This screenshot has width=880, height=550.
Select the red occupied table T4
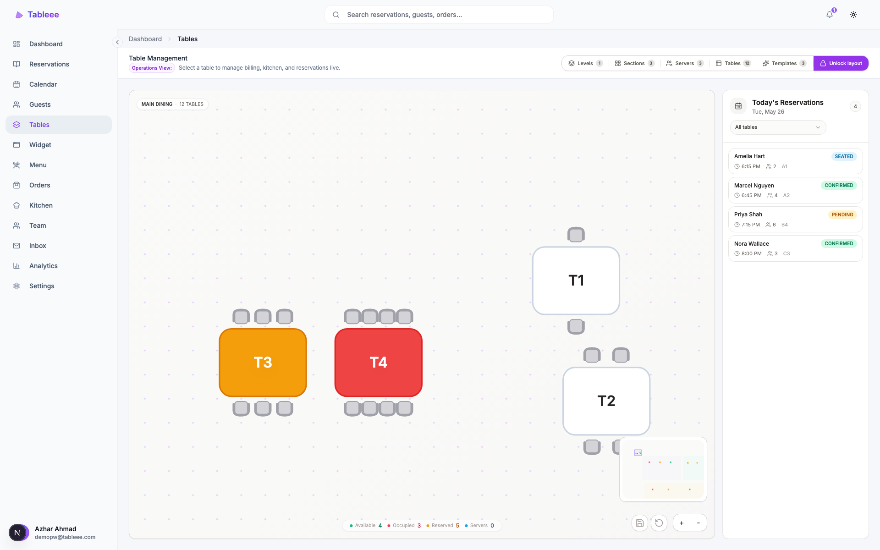[x=379, y=363]
